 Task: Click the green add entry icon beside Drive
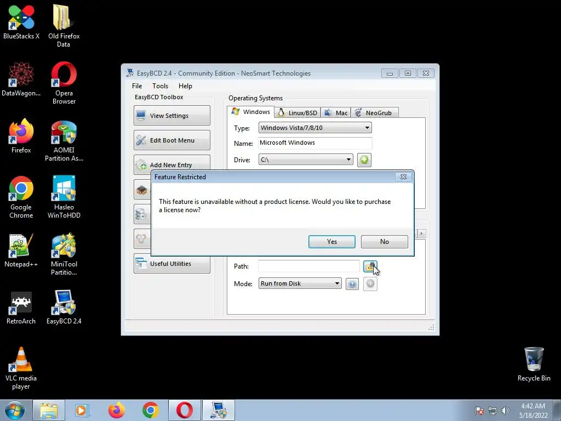pos(364,160)
